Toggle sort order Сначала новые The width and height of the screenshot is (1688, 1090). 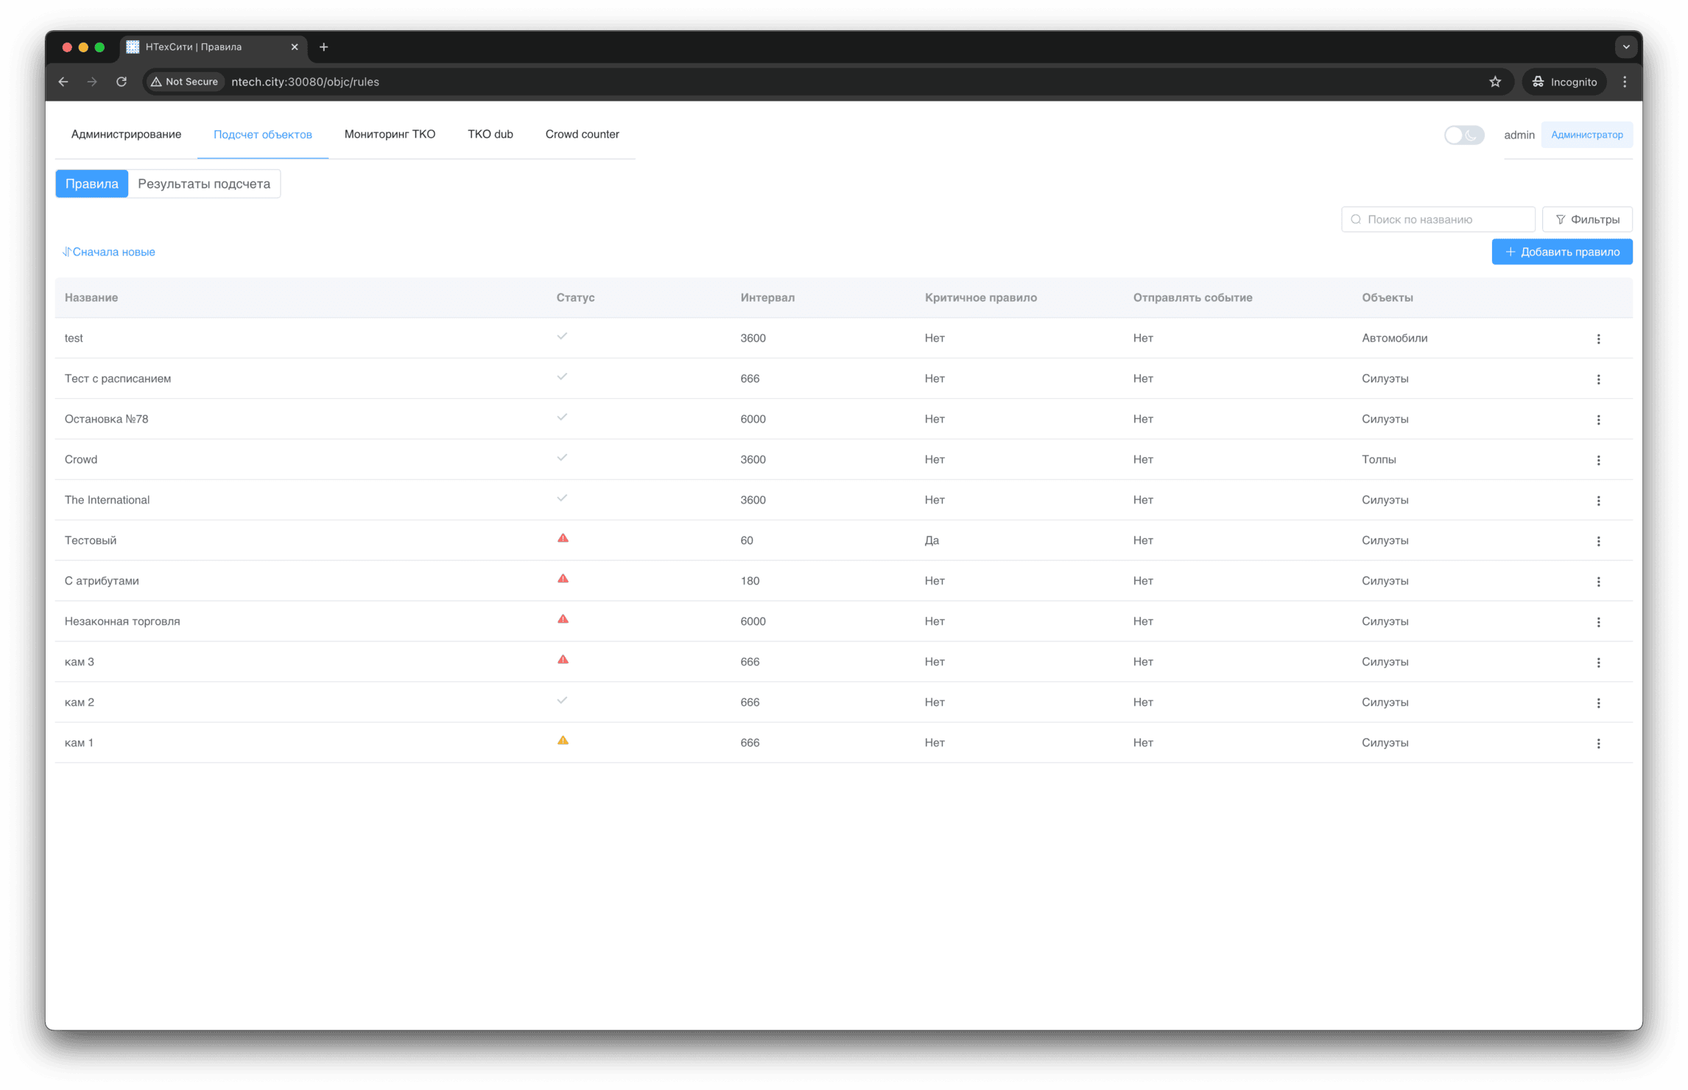tap(109, 252)
